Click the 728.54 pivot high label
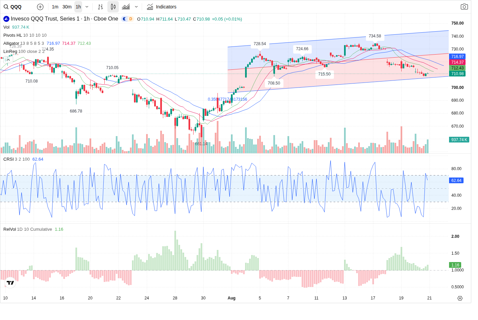Image resolution: width=478 pixels, height=320 pixels. pyautogui.click(x=260, y=44)
